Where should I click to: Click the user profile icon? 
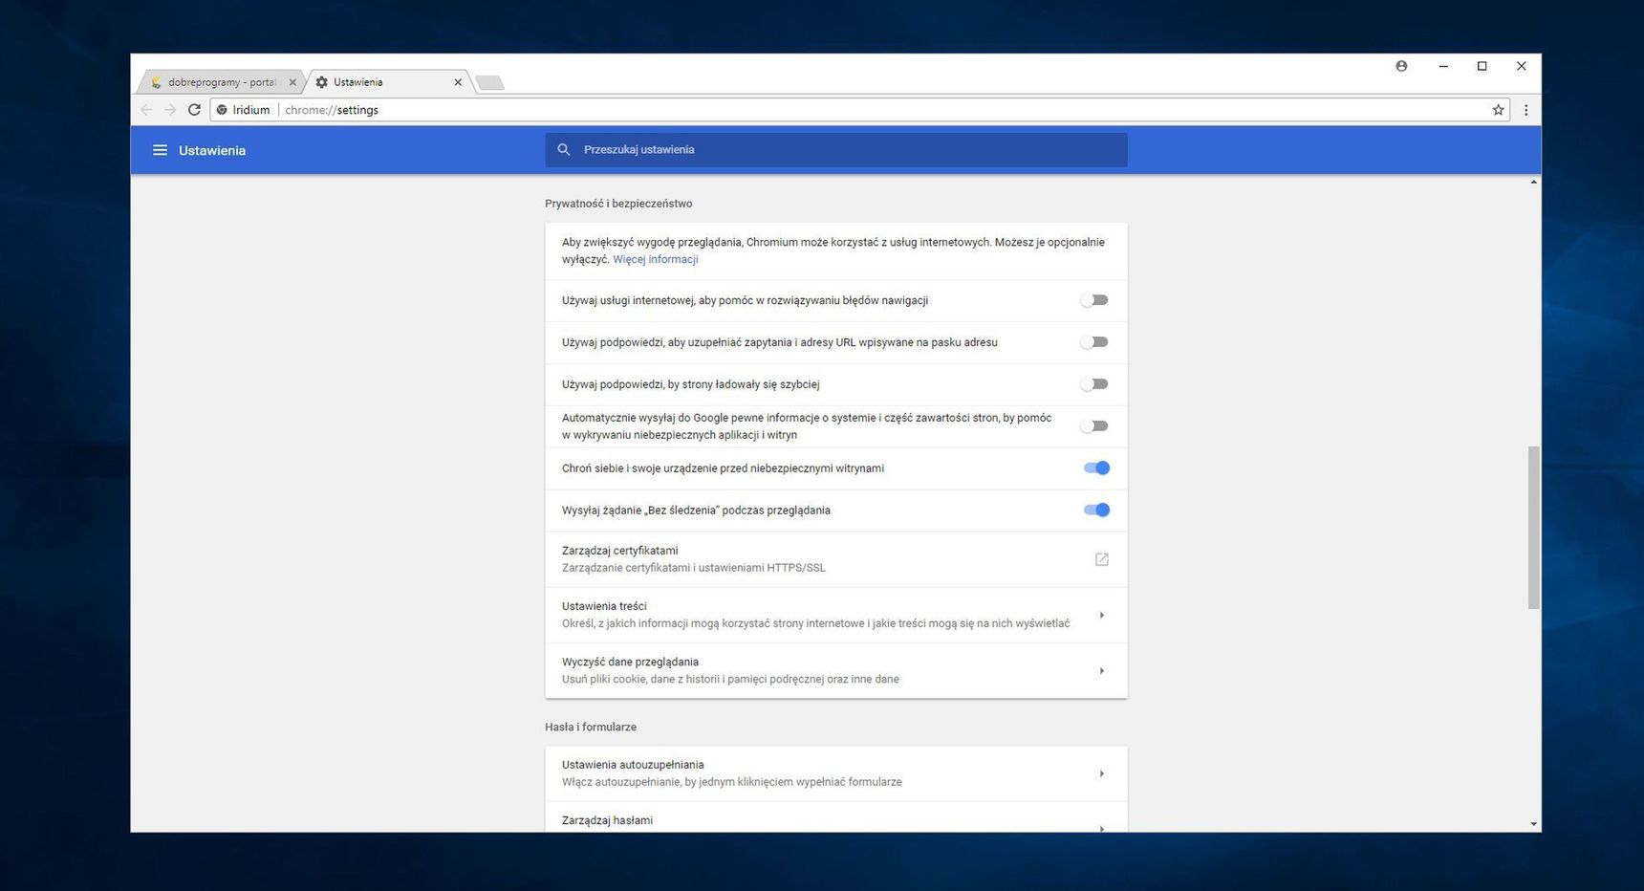tap(1401, 66)
